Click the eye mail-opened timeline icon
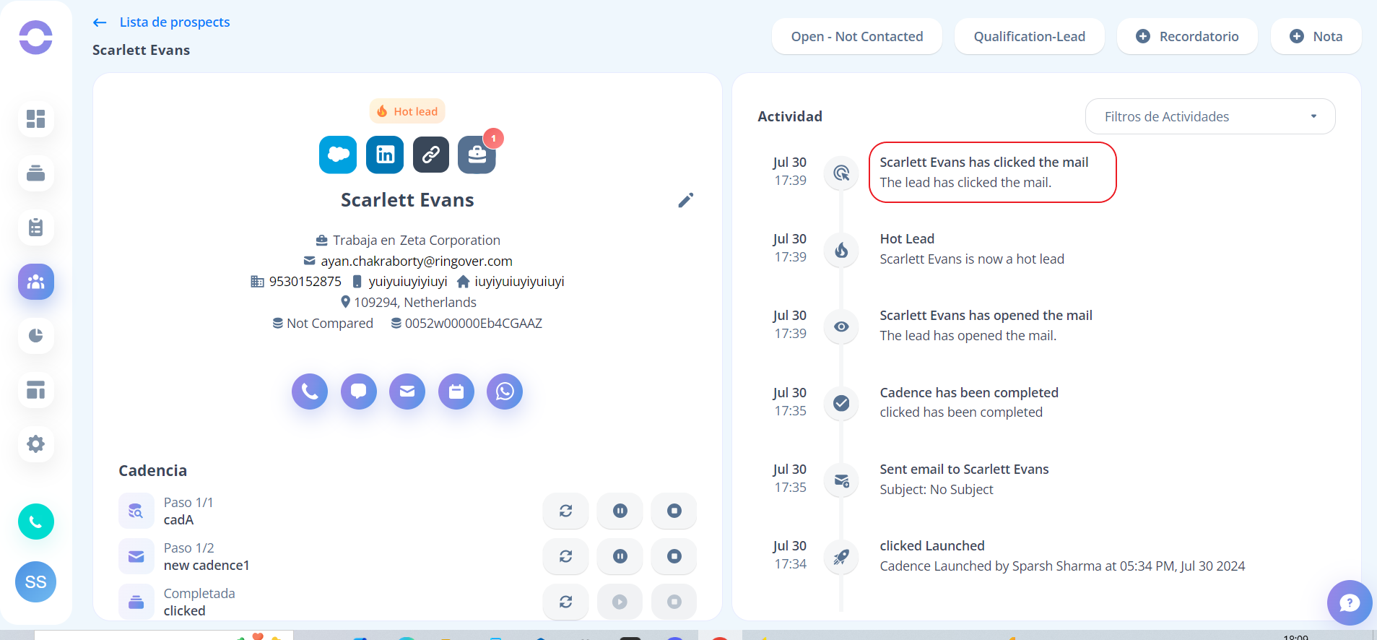The width and height of the screenshot is (1377, 640). click(x=841, y=327)
